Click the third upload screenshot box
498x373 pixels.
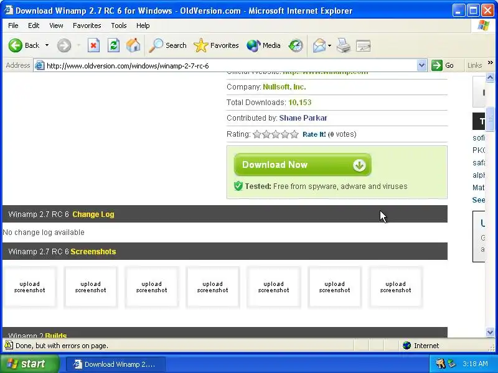click(x=151, y=287)
